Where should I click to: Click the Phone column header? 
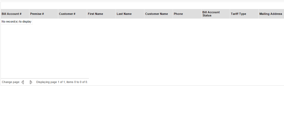[x=178, y=14]
